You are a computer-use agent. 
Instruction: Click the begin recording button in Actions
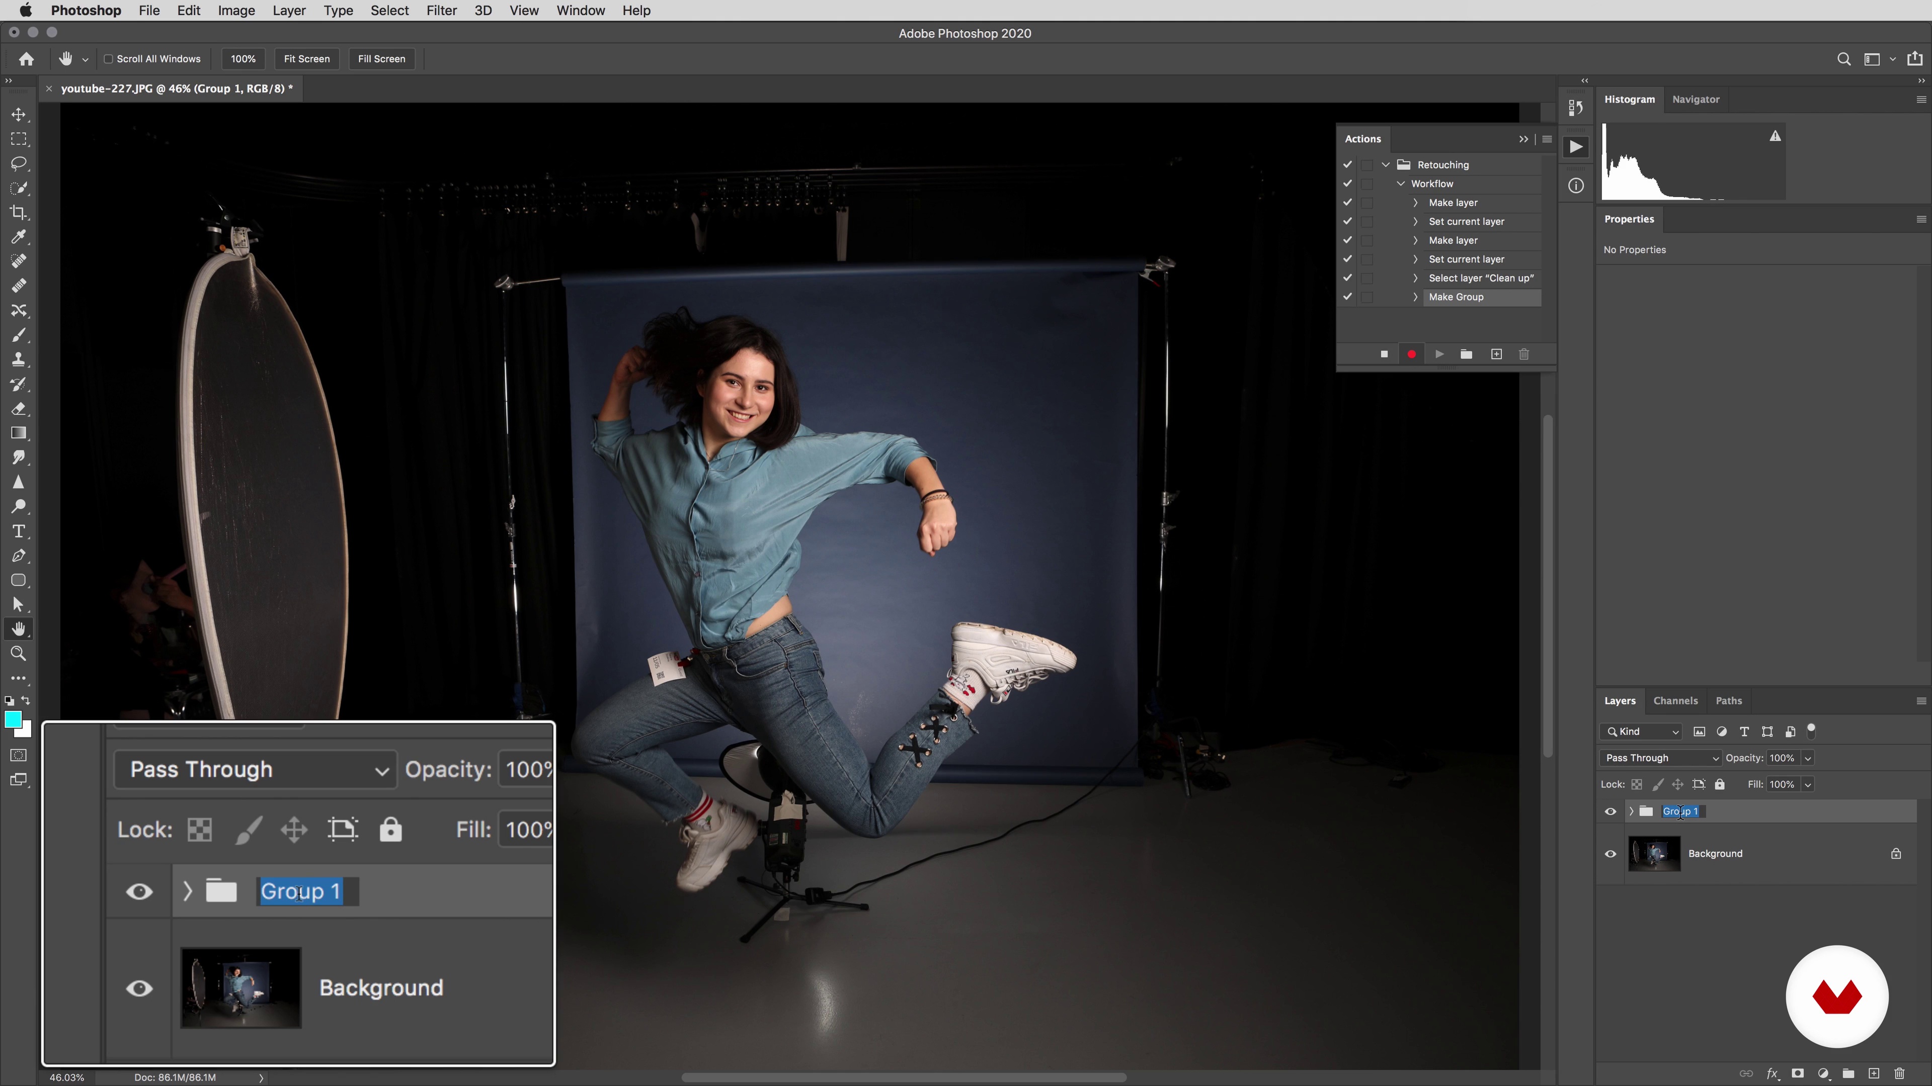pyautogui.click(x=1411, y=354)
